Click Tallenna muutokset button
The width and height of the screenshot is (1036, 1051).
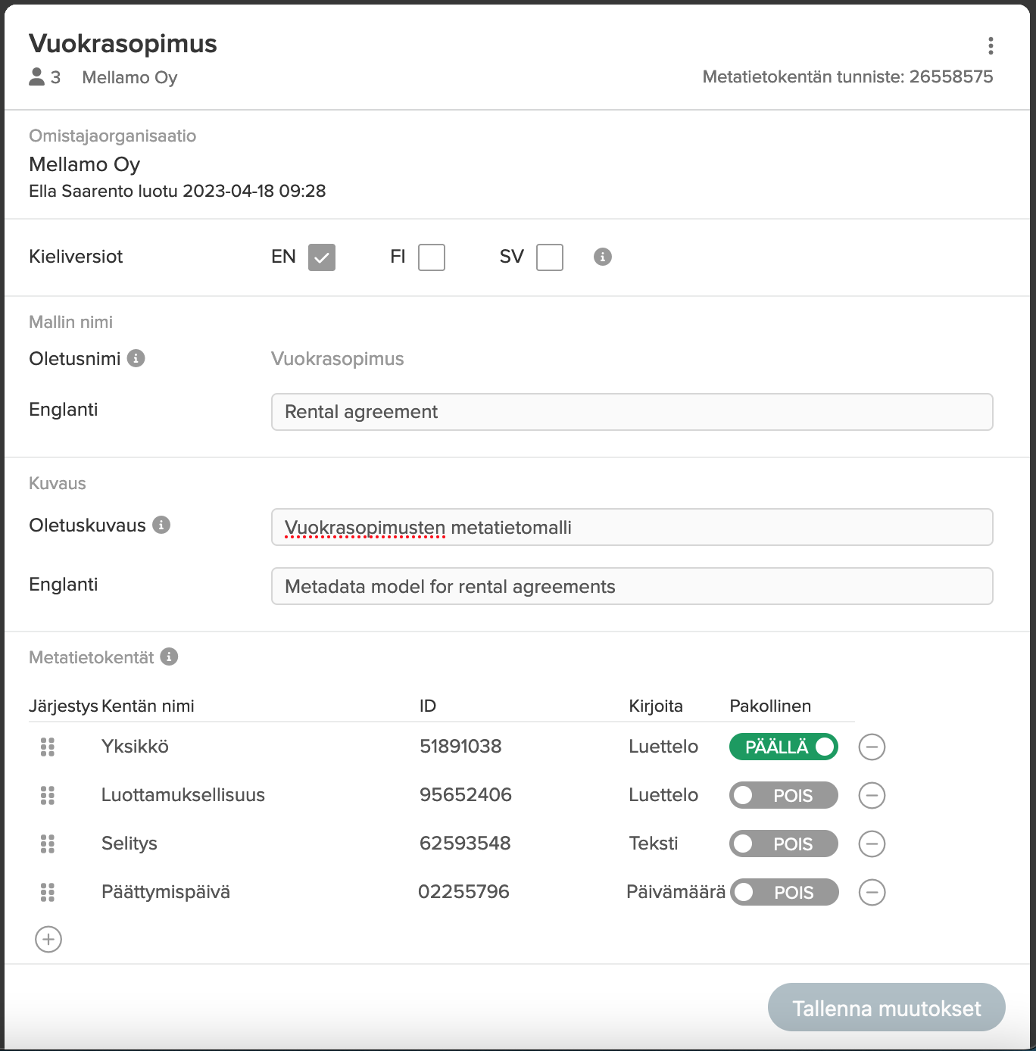click(x=887, y=1008)
